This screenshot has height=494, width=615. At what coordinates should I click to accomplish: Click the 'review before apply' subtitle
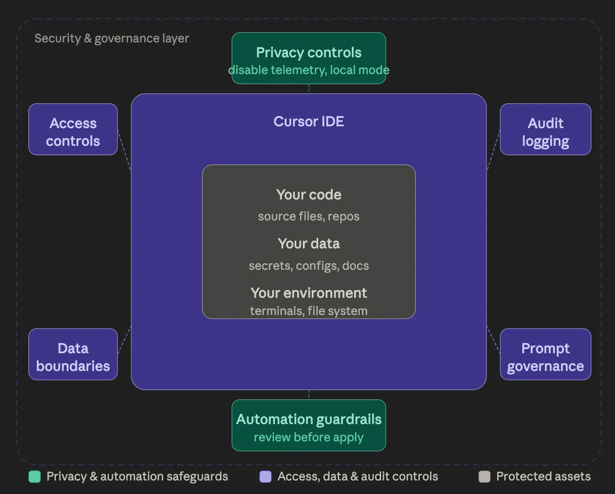point(309,438)
